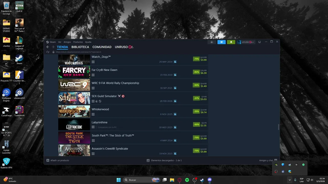328x184 pixels.
Task: Open the Watch_Dogs game thumbnail
Action: [74, 60]
